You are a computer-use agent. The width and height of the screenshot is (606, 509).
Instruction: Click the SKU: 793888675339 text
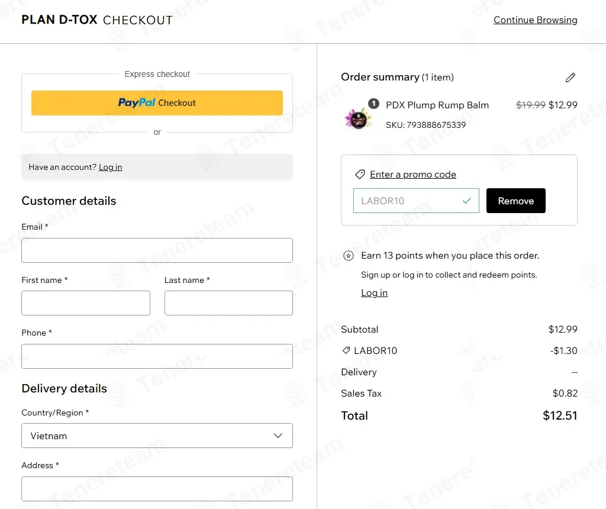tap(426, 125)
